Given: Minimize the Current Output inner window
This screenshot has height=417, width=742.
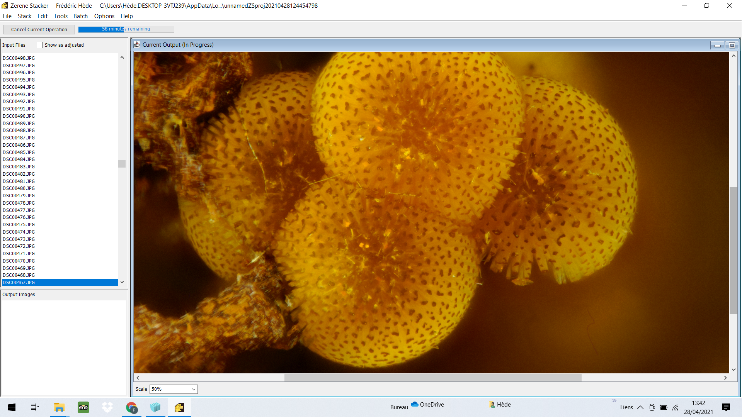Looking at the screenshot, I should pos(717,45).
